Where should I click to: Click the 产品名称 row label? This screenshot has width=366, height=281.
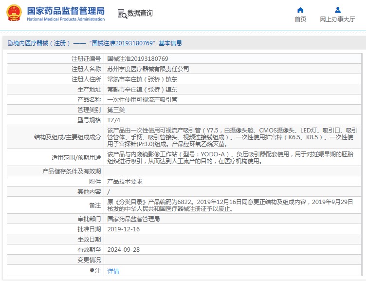click(x=89, y=100)
